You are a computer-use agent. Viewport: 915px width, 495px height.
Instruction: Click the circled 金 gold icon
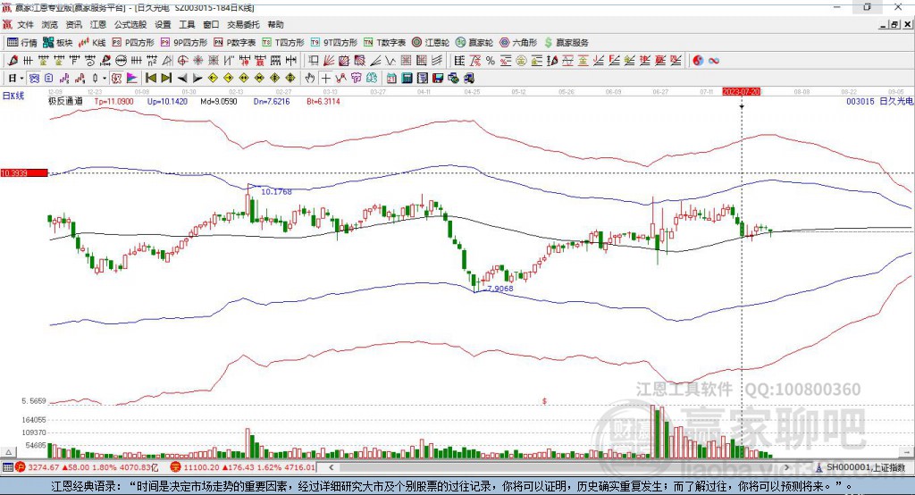tap(521, 61)
